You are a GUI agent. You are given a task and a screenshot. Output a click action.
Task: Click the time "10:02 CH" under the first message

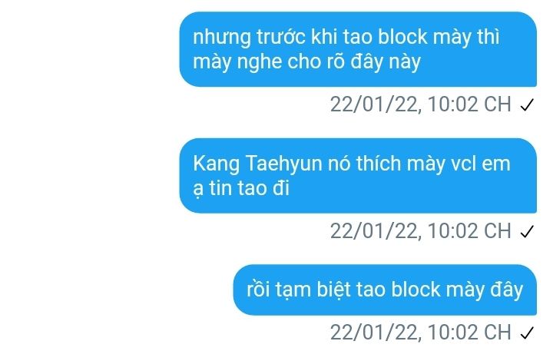[469, 104]
